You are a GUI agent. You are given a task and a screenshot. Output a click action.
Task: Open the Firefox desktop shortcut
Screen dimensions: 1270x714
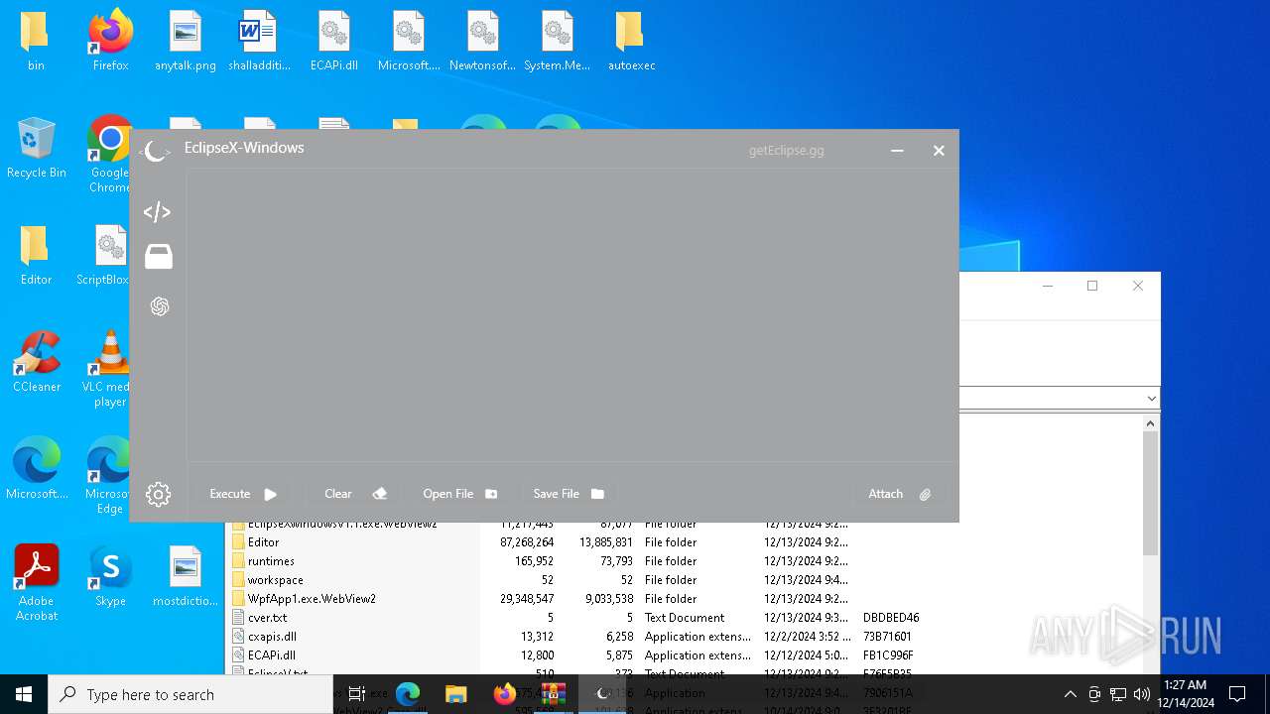click(111, 42)
